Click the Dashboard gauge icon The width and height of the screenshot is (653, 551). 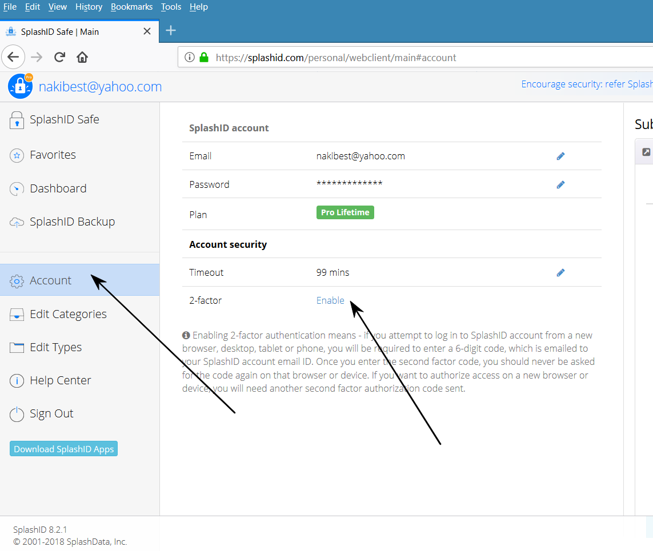pyautogui.click(x=17, y=189)
